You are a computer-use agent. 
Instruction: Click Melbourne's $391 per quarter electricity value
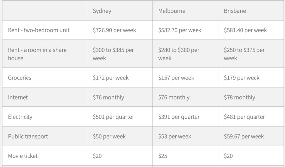pyautogui.click(x=179, y=117)
